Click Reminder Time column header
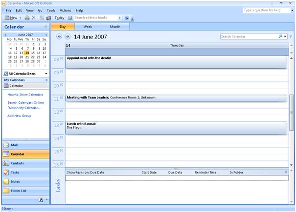Image resolution: width=296 pixels, height=212 pixels. coord(205,173)
